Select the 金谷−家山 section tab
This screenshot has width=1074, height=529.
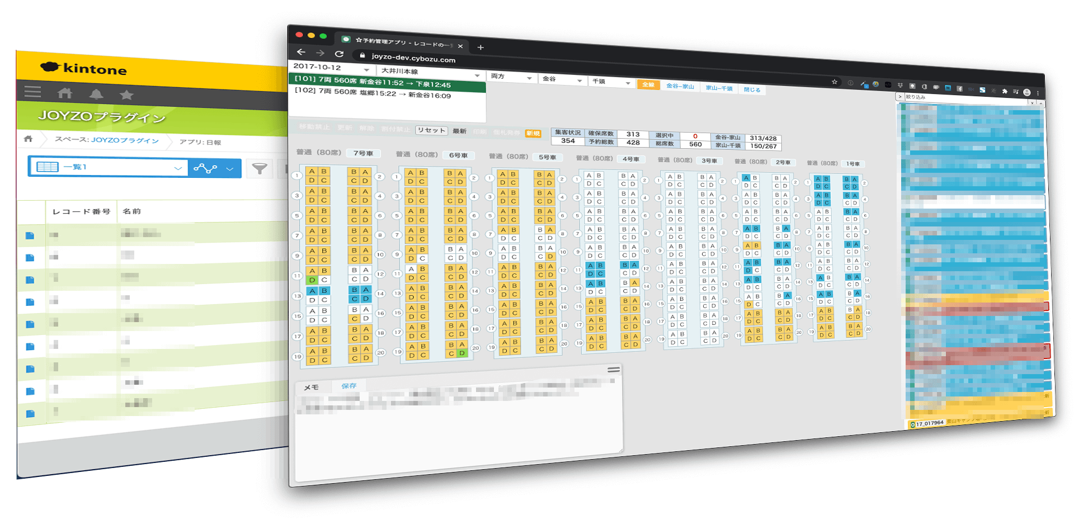[680, 86]
